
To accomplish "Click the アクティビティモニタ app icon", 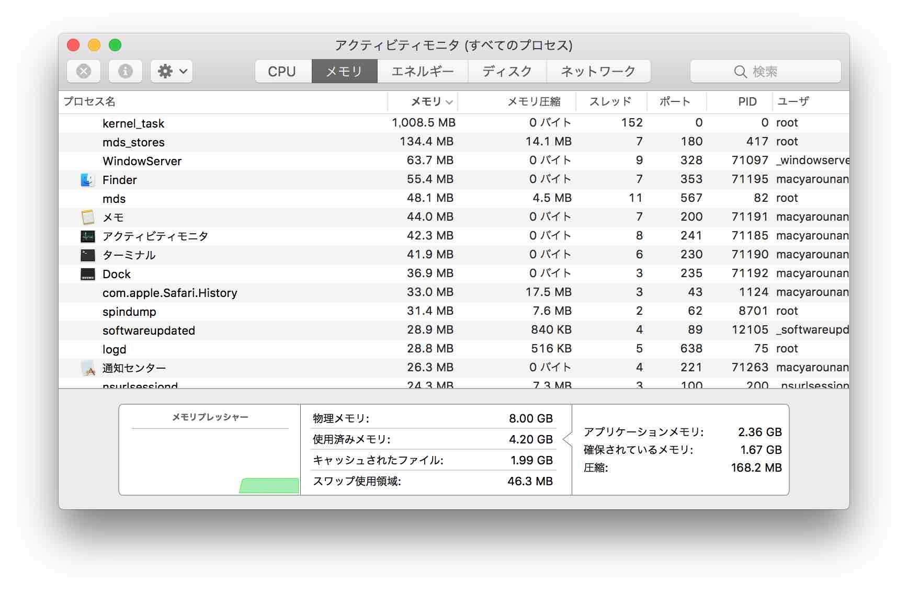I will point(87,236).
